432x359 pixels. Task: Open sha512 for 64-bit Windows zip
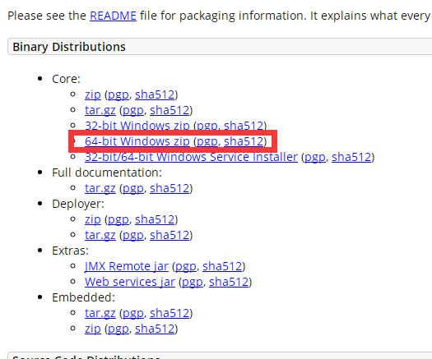(244, 141)
